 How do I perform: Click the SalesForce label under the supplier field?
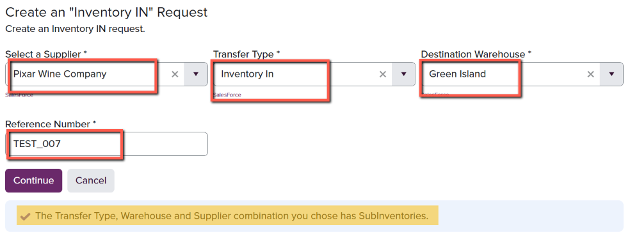pos(19,95)
